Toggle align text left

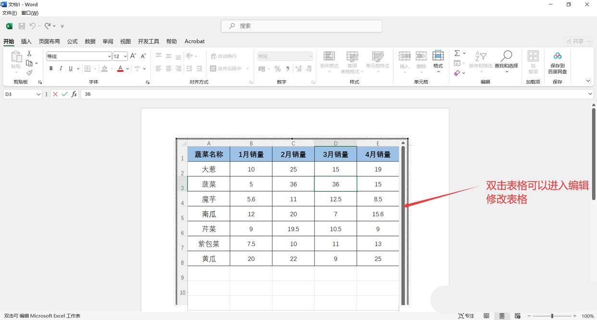pos(158,69)
